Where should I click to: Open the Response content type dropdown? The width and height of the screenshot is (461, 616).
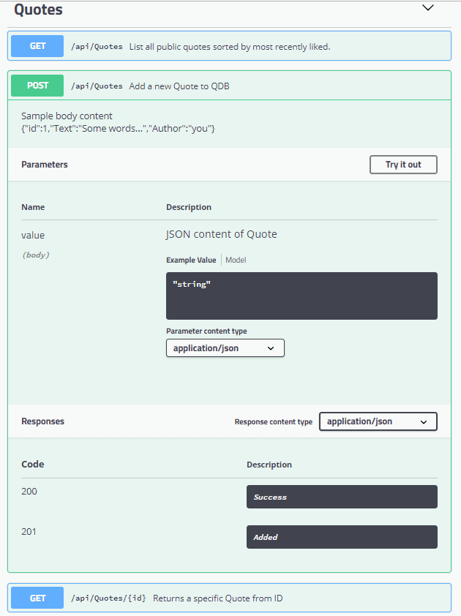coord(378,421)
